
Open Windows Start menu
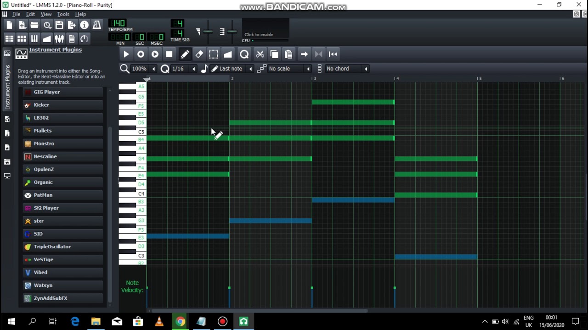click(x=11, y=322)
